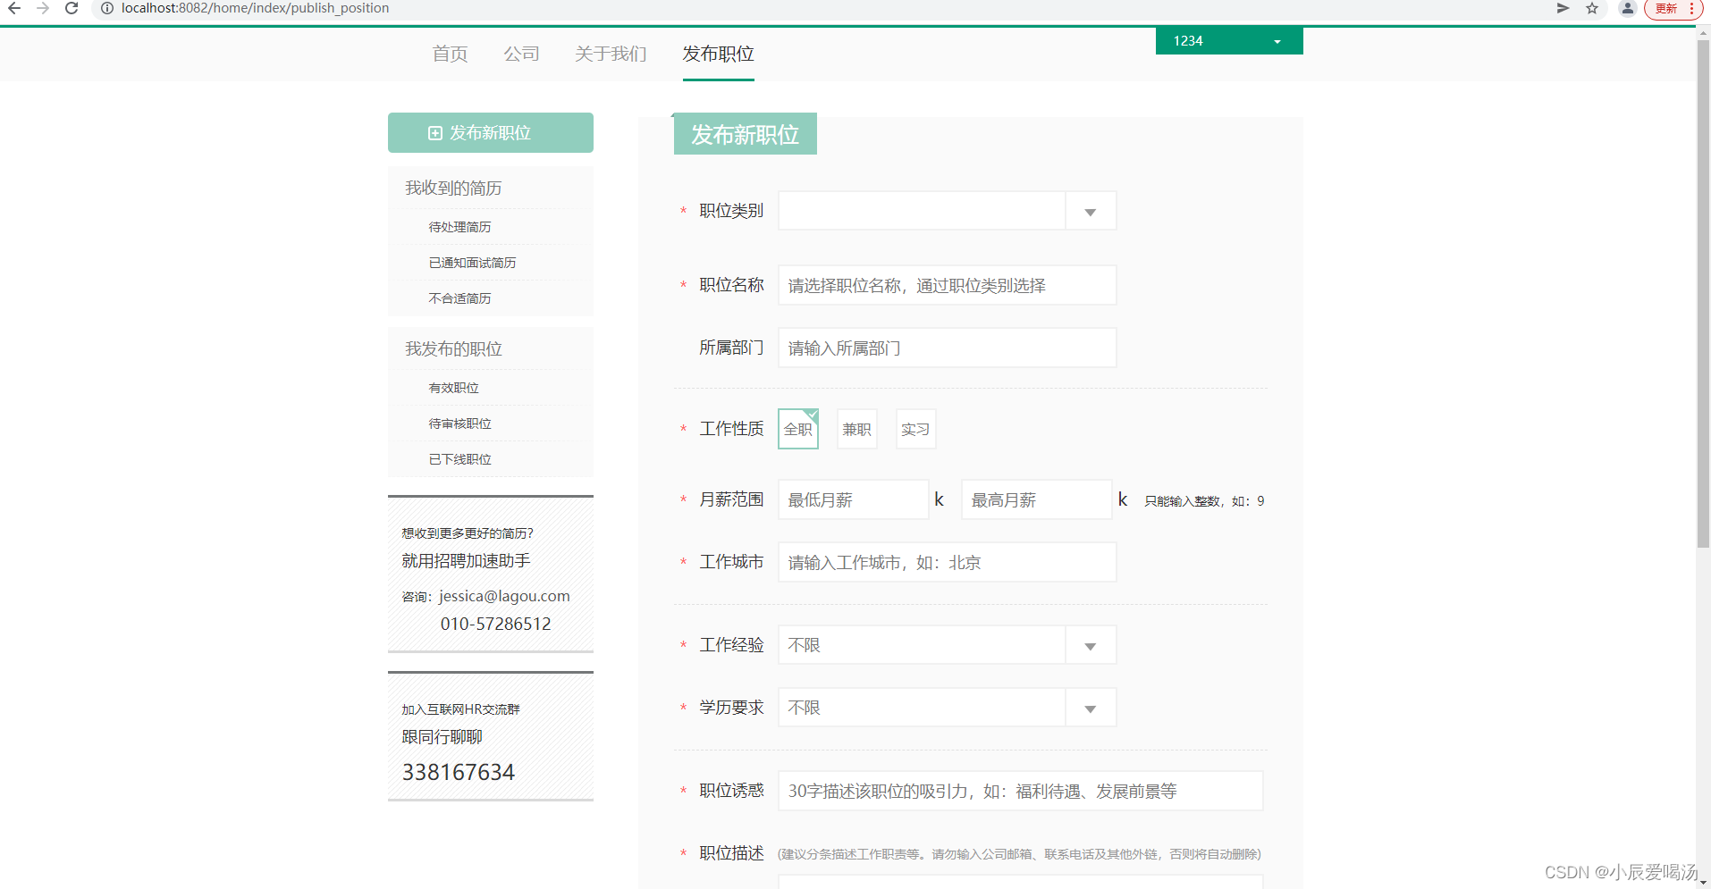Open 有效职位 in the sidebar
The width and height of the screenshot is (1711, 889).
click(453, 388)
